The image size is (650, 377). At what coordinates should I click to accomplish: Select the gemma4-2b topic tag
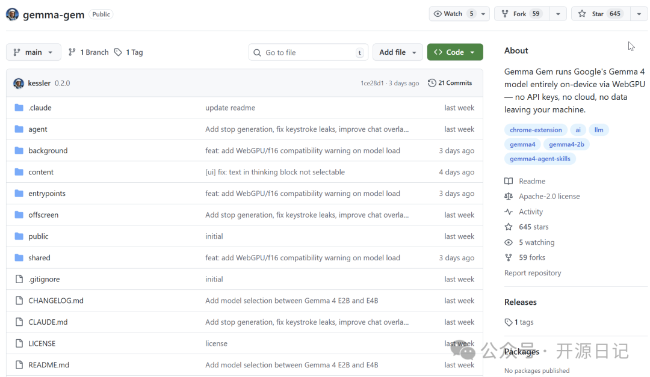point(566,144)
